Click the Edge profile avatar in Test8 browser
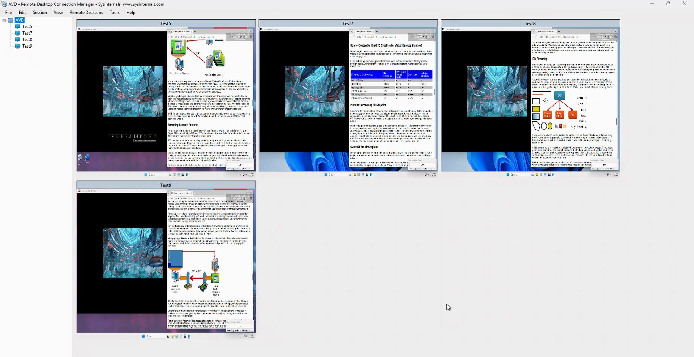 pyautogui.click(x=616, y=37)
